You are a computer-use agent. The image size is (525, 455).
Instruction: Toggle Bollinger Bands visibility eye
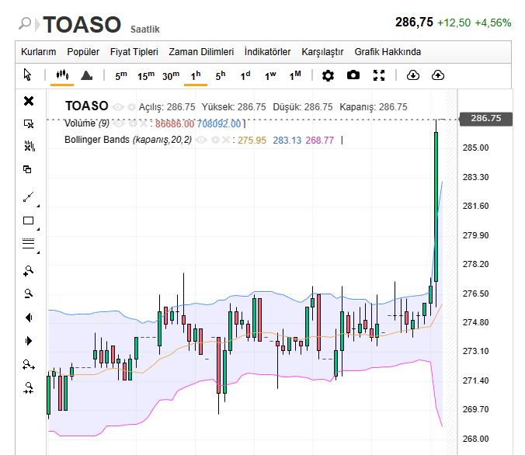pyautogui.click(x=201, y=140)
